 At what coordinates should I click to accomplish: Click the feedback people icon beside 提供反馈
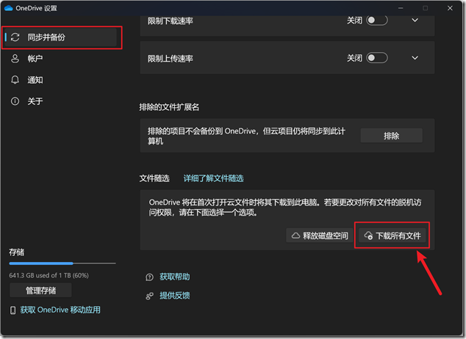click(x=149, y=296)
